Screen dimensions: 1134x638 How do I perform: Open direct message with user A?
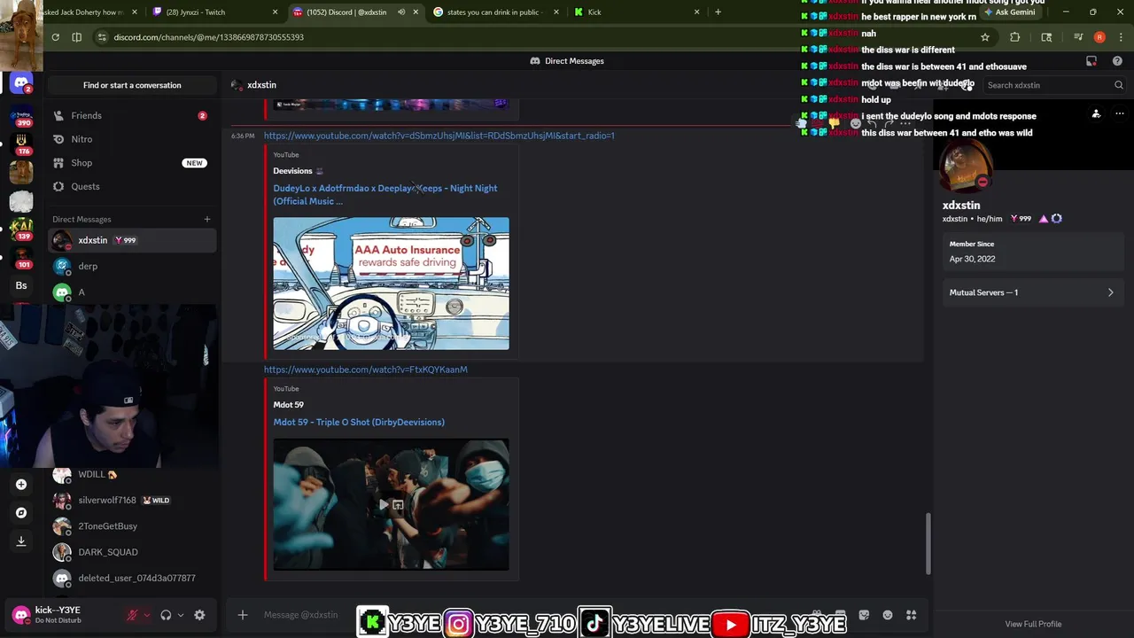(x=132, y=292)
